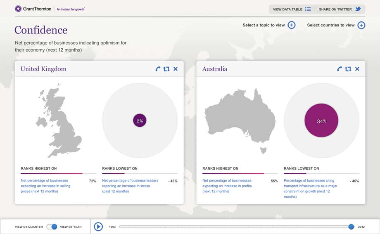The width and height of the screenshot is (380, 234).
Task: Click the contact phone icon on United Kingdom card
Action: point(158,69)
